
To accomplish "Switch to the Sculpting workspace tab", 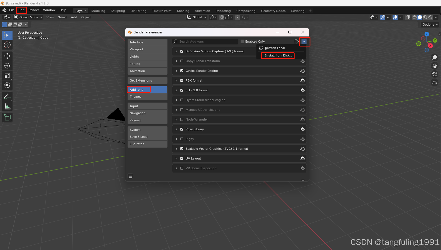I will tap(118, 11).
